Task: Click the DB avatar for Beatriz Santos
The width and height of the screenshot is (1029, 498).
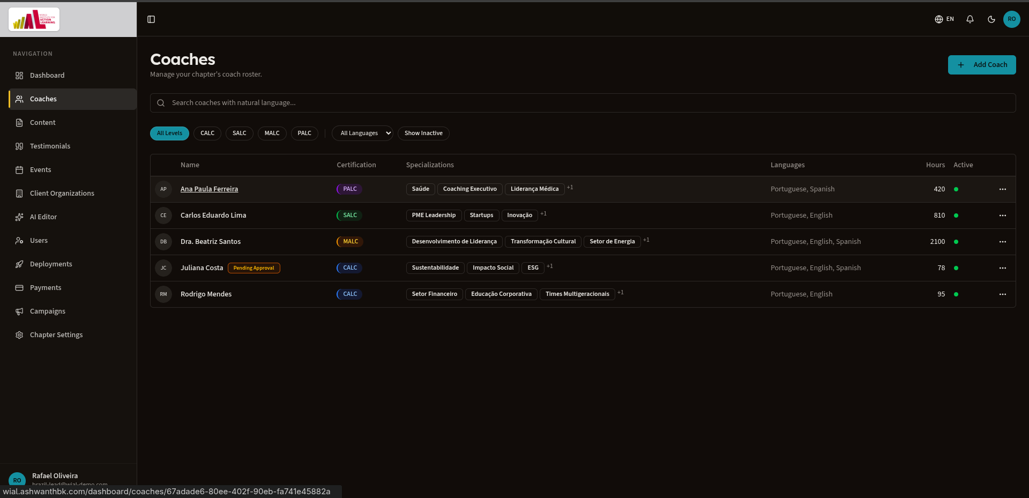Action: [x=163, y=242]
